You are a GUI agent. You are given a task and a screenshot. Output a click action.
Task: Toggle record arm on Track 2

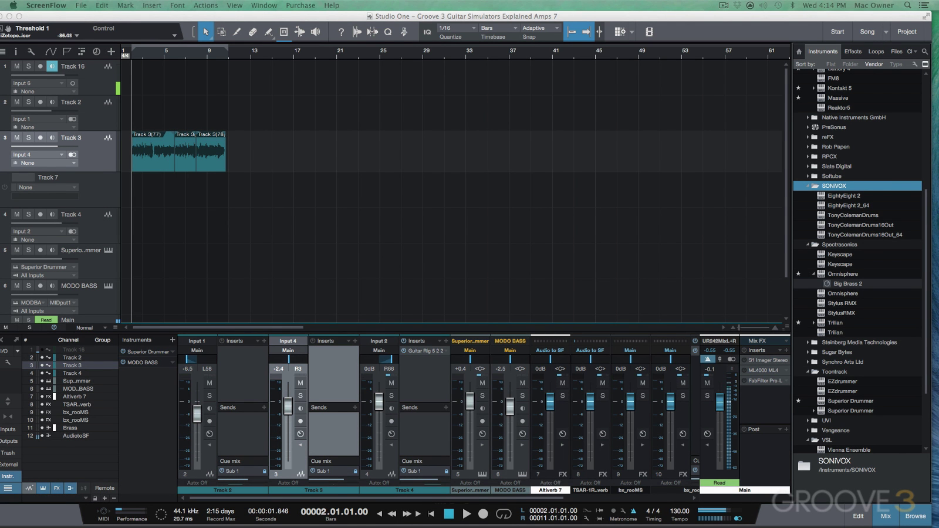40,102
